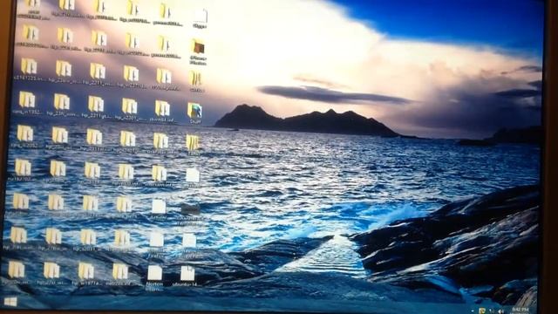Select the Stuff folder with colorful picture
558x314 pixels.
pyautogui.click(x=194, y=111)
